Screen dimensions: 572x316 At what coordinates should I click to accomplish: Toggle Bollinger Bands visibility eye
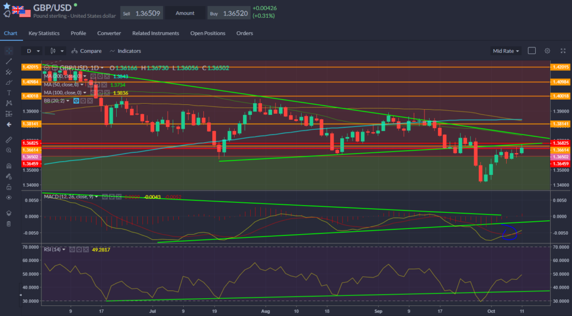point(77,101)
